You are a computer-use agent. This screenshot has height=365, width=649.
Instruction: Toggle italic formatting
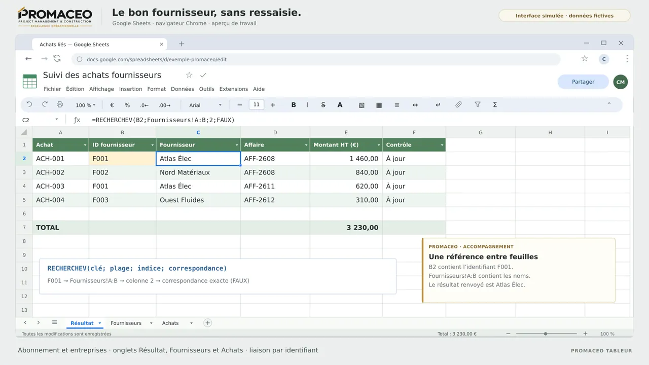click(307, 105)
